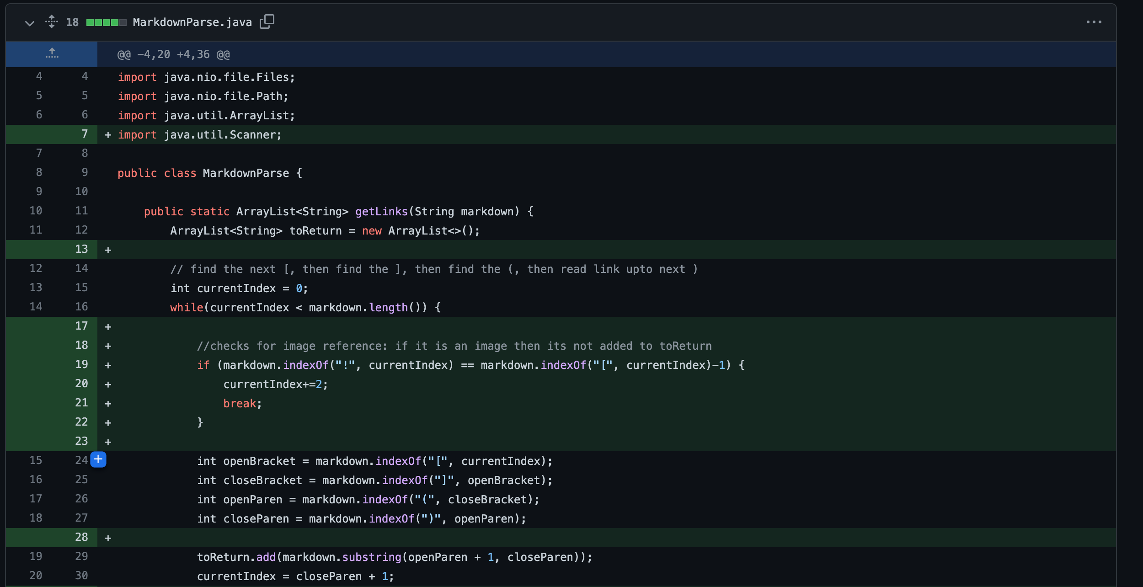This screenshot has width=1143, height=587.
Task: Open the three-dot file options menu
Action: (x=1094, y=22)
